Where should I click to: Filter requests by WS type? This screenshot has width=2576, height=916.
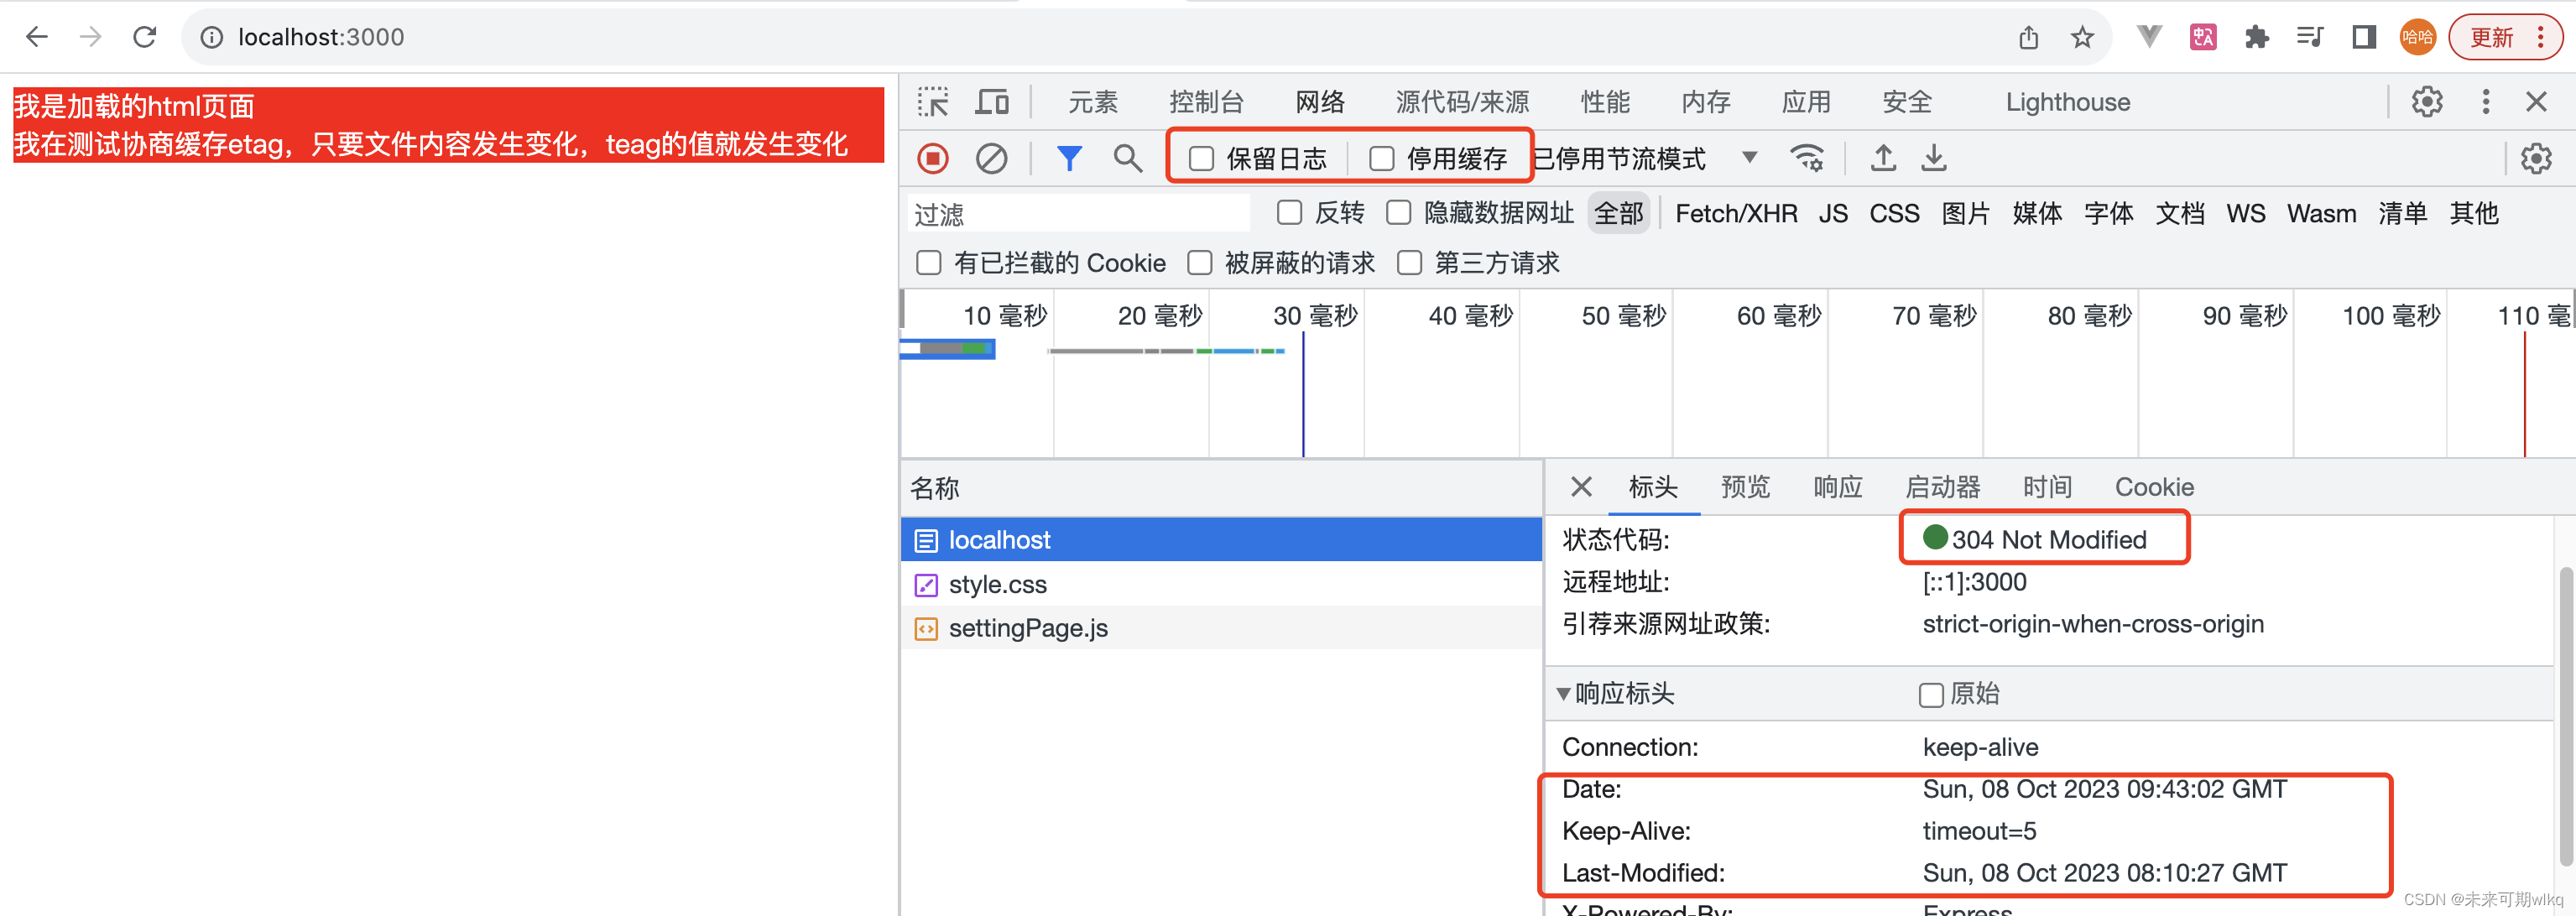2246,213
